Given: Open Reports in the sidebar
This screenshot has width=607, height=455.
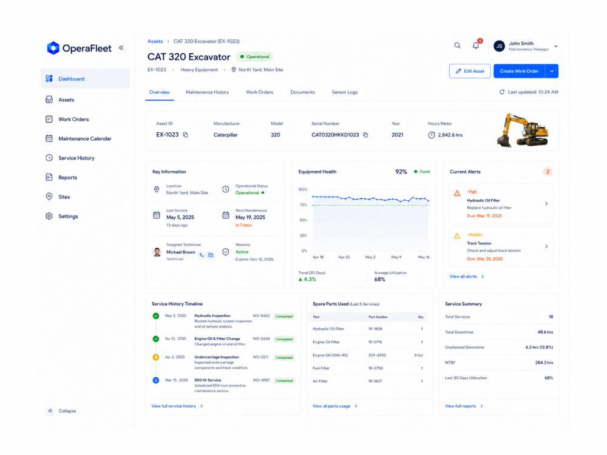Looking at the screenshot, I should click(x=85, y=178).
